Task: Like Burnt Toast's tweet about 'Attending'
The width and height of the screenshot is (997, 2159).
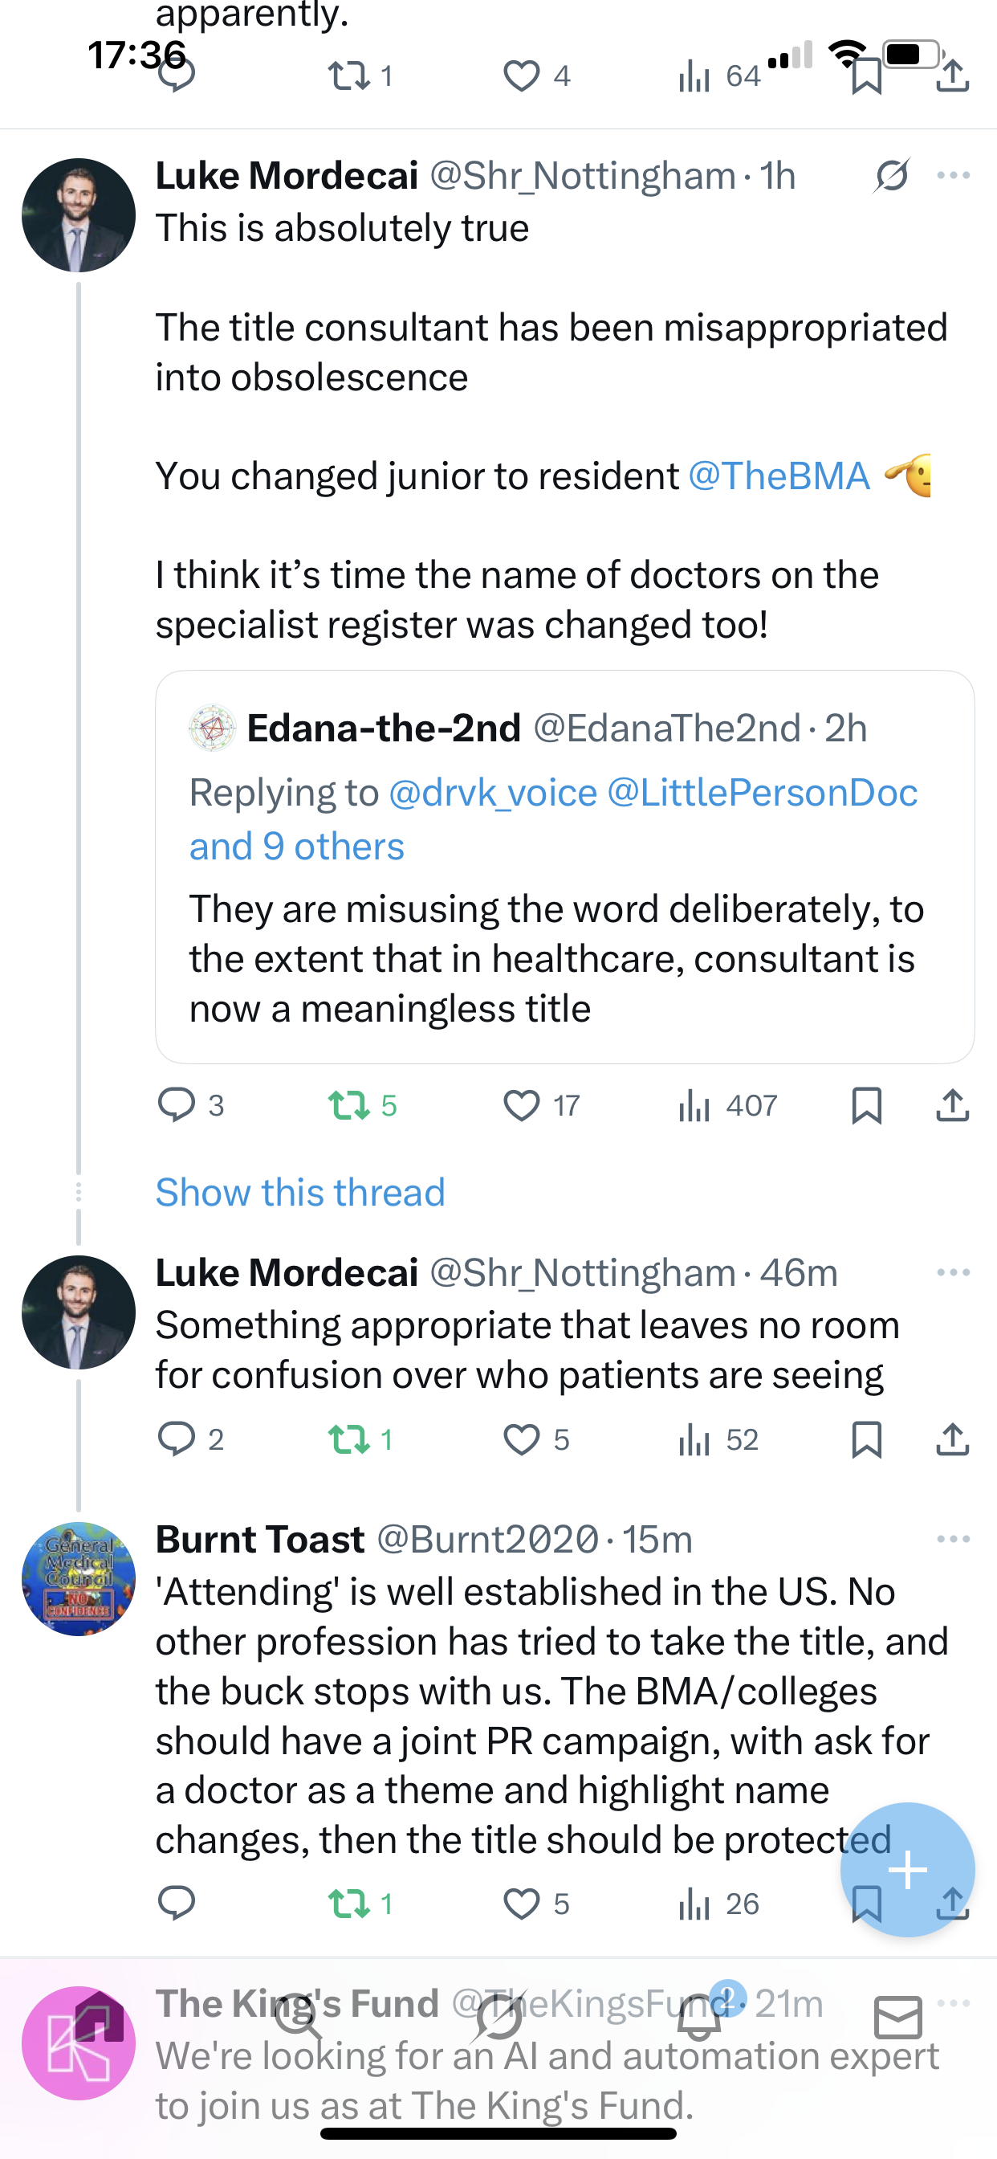Action: point(521,1904)
